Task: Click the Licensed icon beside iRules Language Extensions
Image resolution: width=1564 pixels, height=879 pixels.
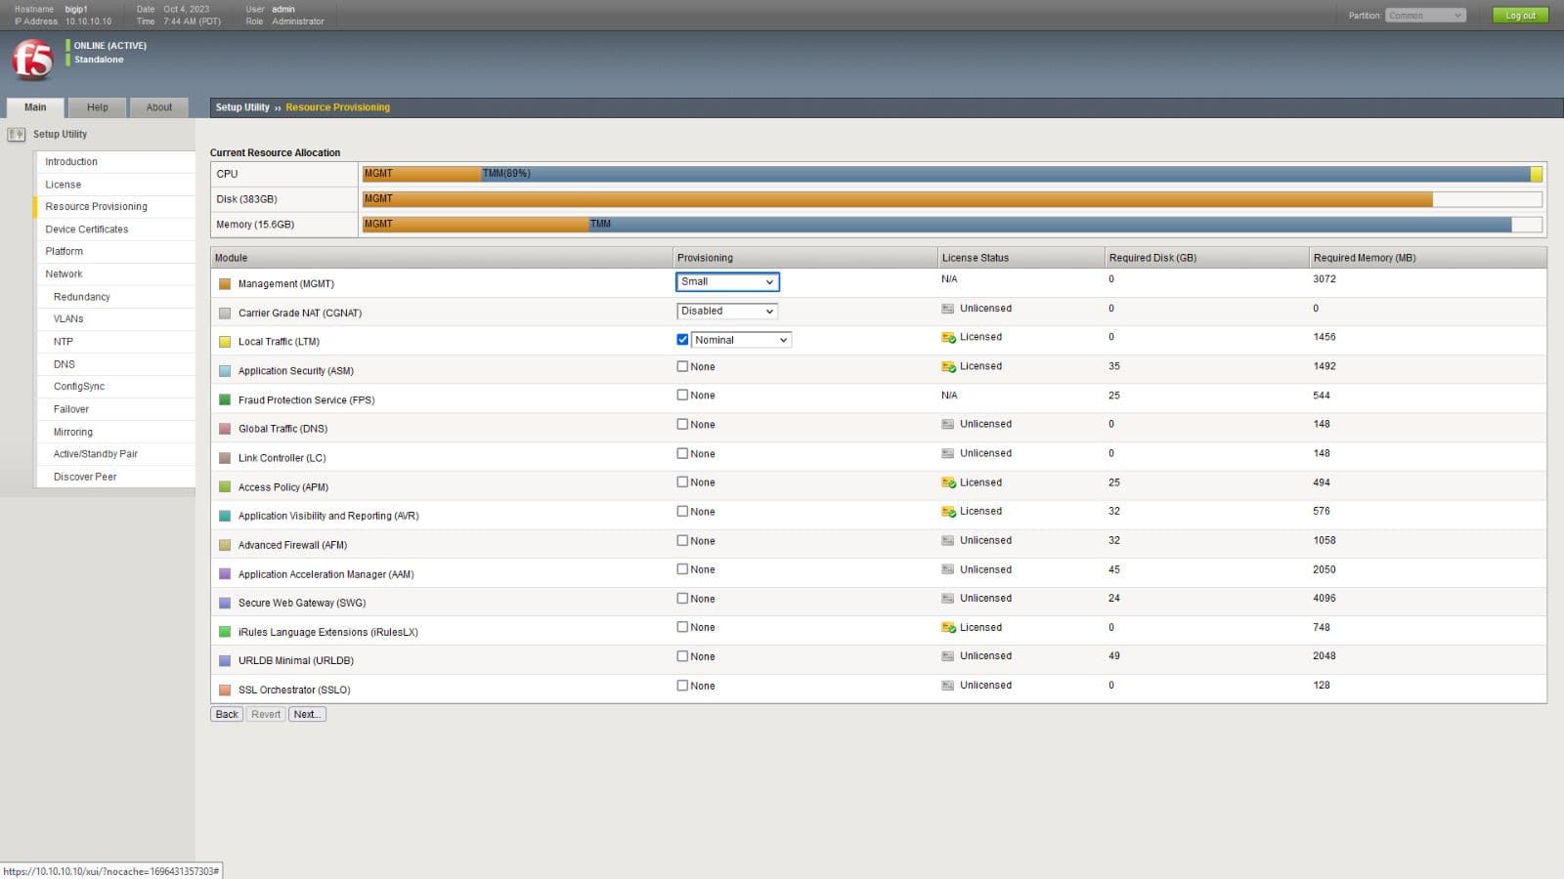Action: 946,627
